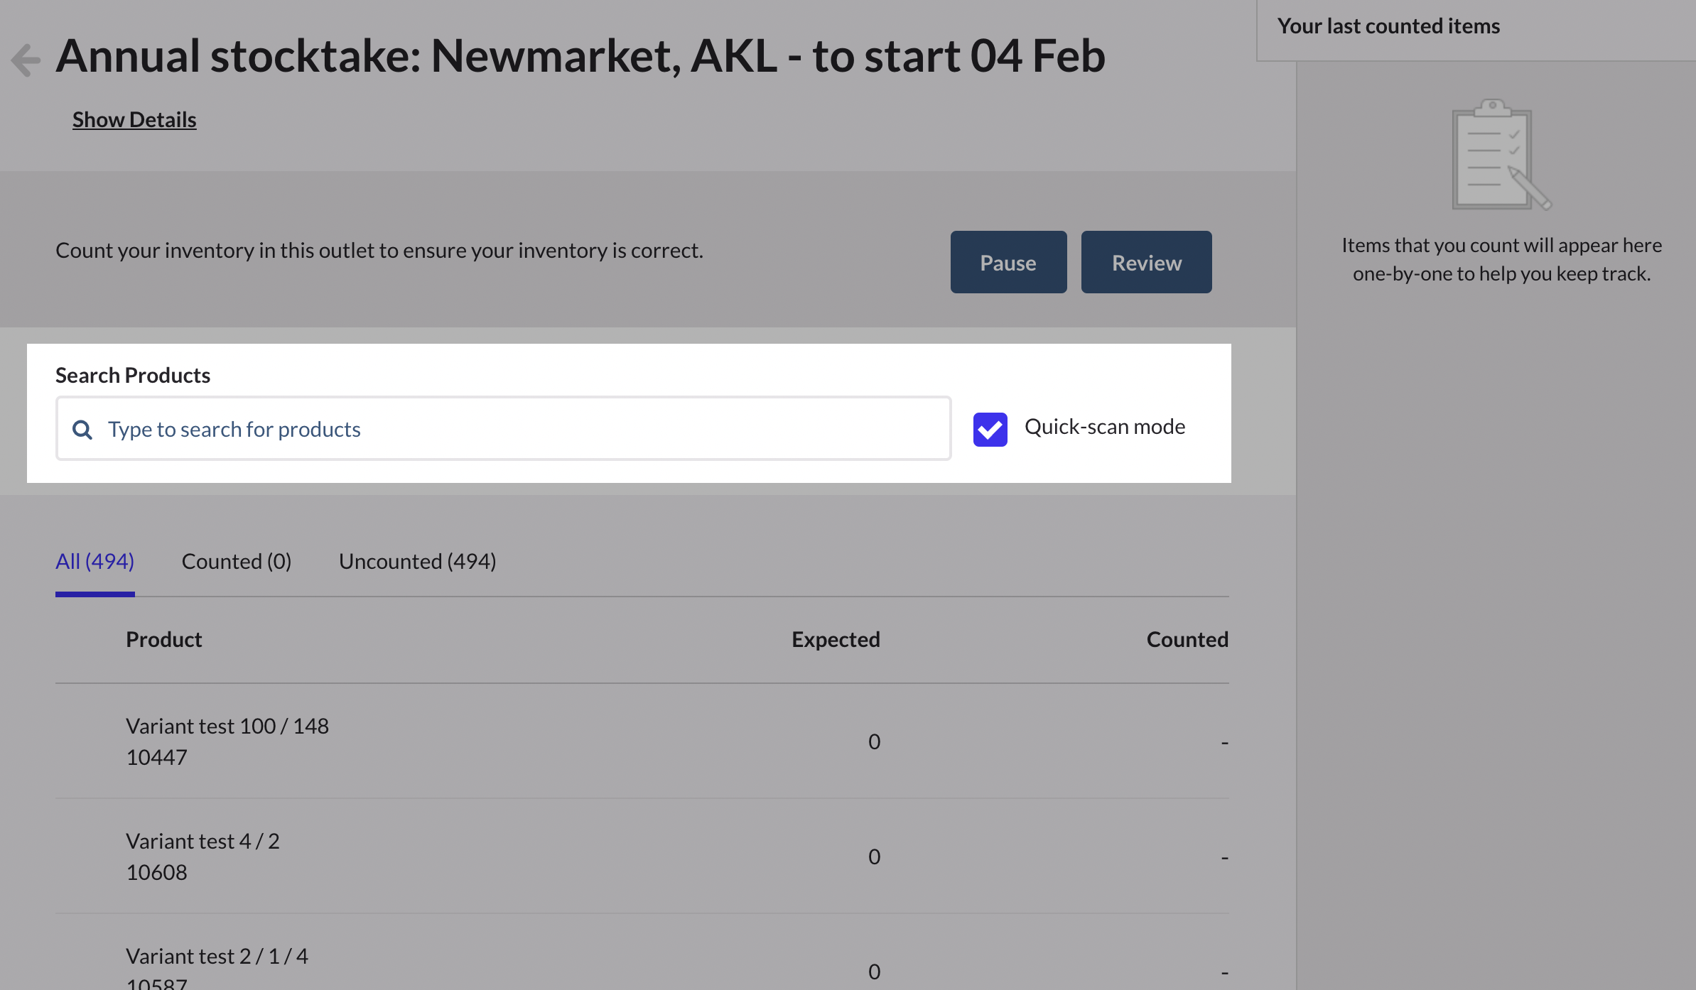Click the Expected column header
The width and height of the screenshot is (1696, 990).
[x=836, y=639]
